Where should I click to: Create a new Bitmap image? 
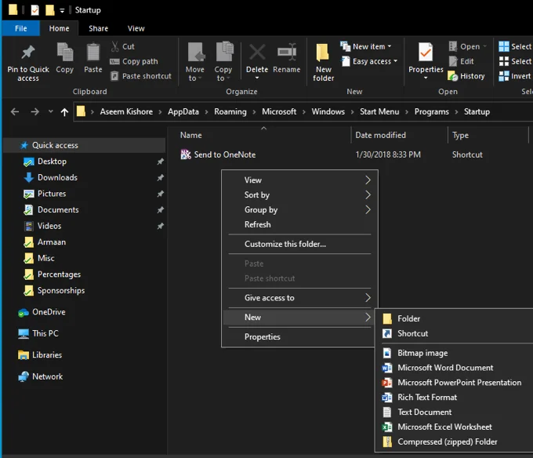tap(454, 353)
